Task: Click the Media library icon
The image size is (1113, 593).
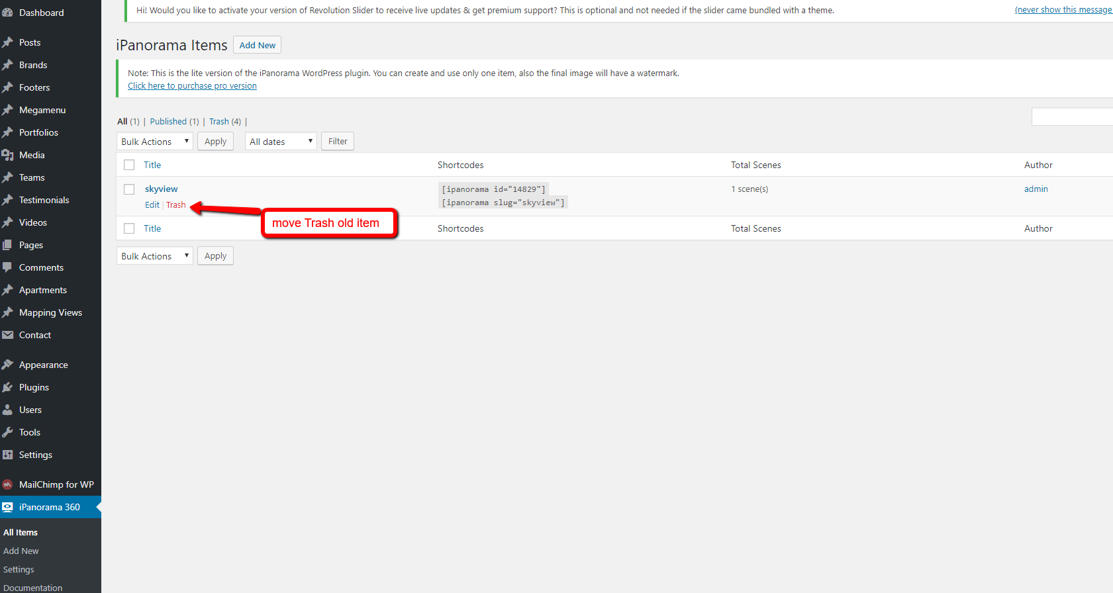Action: tap(7, 155)
